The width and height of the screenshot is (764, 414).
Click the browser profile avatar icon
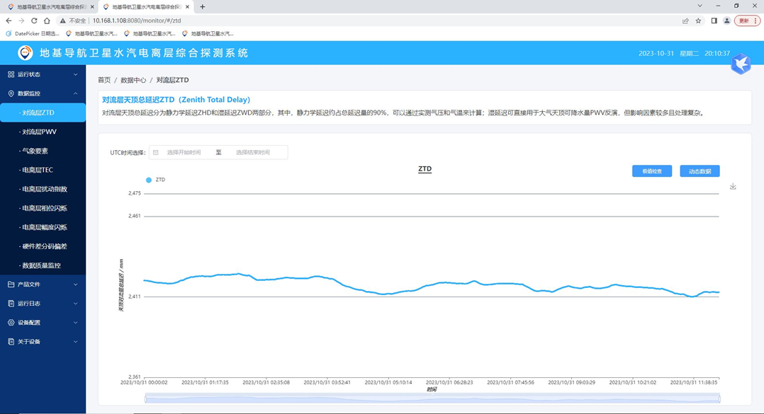(x=726, y=21)
